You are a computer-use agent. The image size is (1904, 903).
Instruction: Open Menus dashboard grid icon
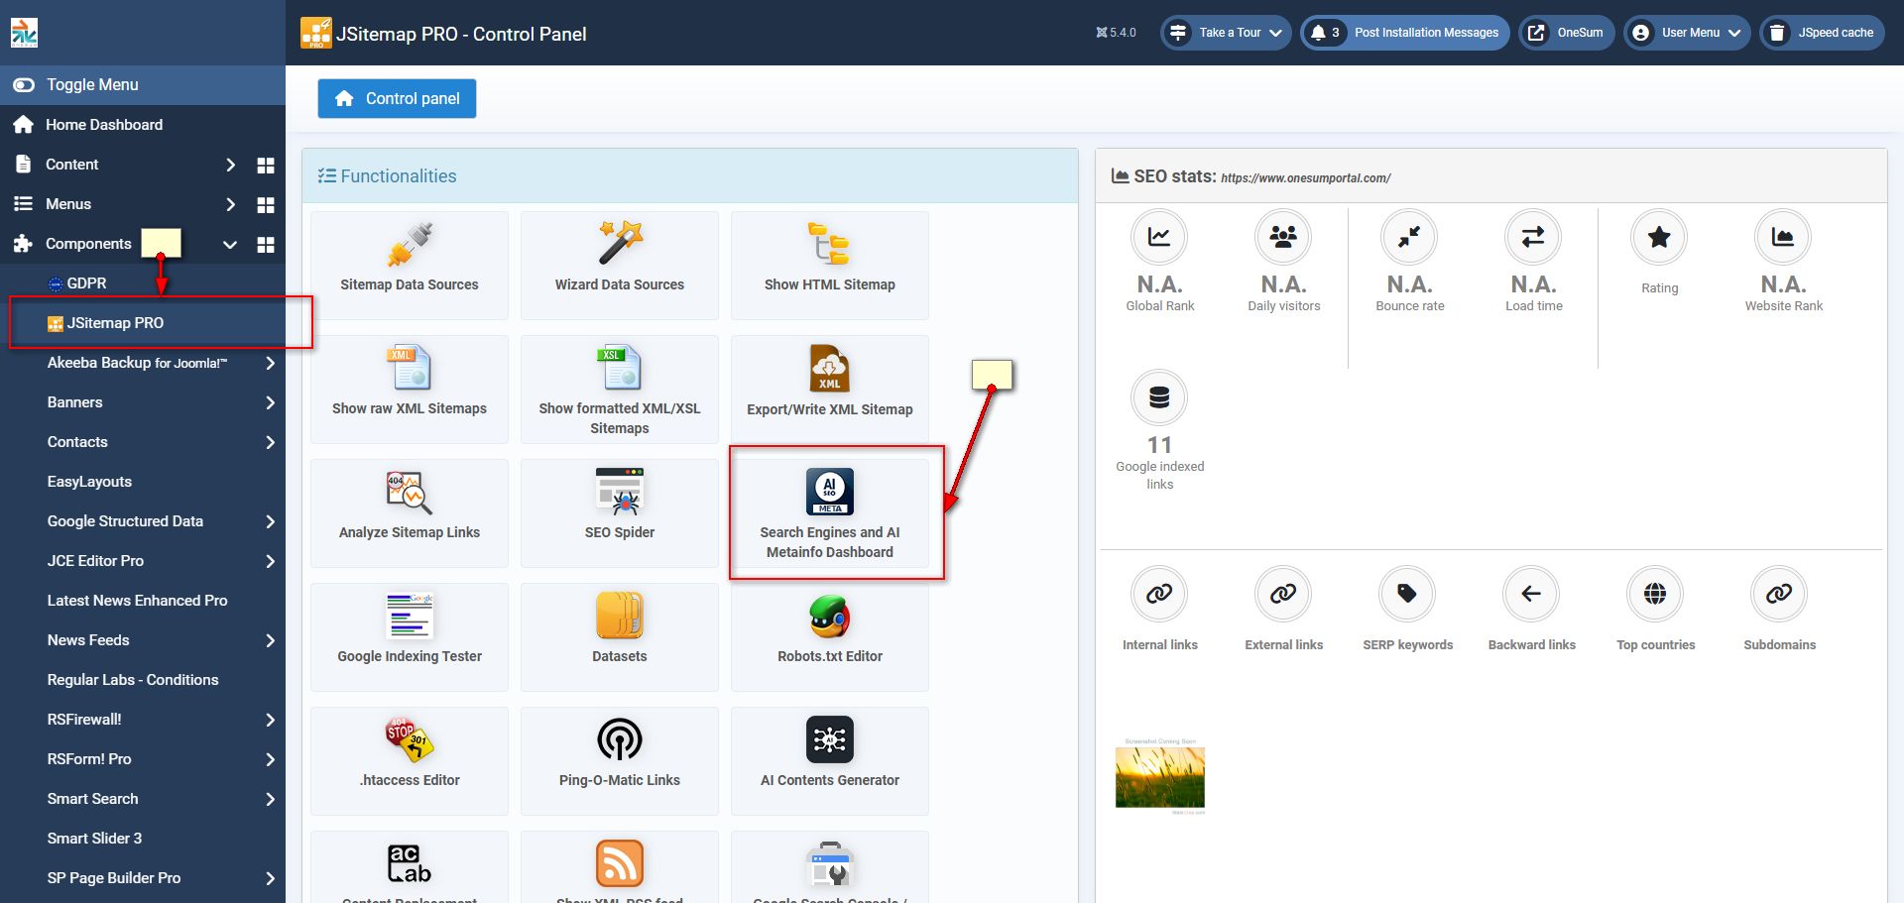[266, 204]
